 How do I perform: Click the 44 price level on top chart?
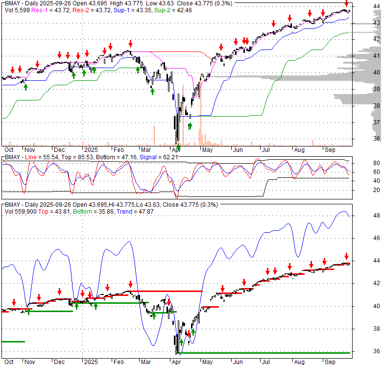coord(377,6)
